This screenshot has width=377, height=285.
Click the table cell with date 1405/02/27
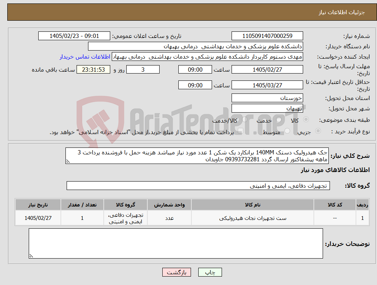38,218
